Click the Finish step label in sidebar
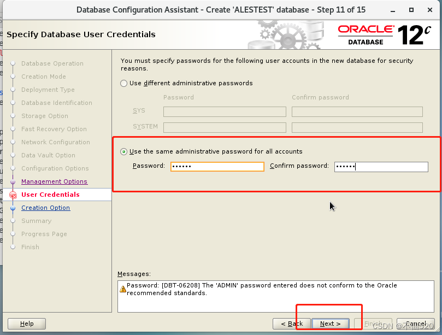Image resolution: width=442 pixels, height=335 pixels. (x=30, y=247)
